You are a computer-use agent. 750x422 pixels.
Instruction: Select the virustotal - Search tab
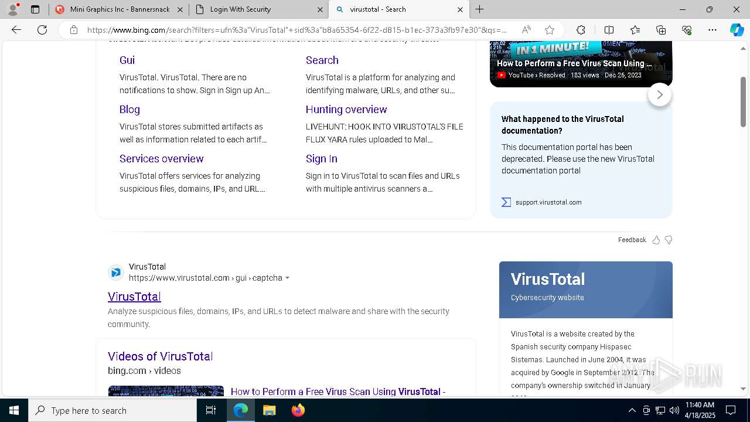coord(399,9)
